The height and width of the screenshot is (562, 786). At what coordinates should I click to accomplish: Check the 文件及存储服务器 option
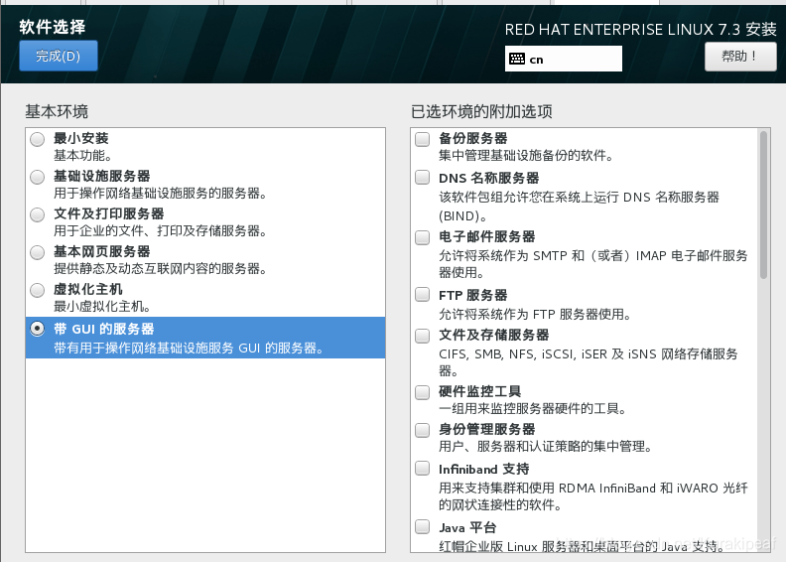[x=422, y=336]
